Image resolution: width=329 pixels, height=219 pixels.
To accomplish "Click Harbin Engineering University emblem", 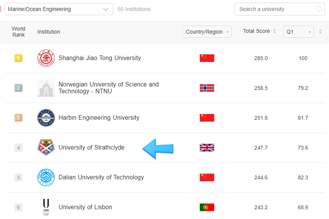I will pyautogui.click(x=46, y=118).
